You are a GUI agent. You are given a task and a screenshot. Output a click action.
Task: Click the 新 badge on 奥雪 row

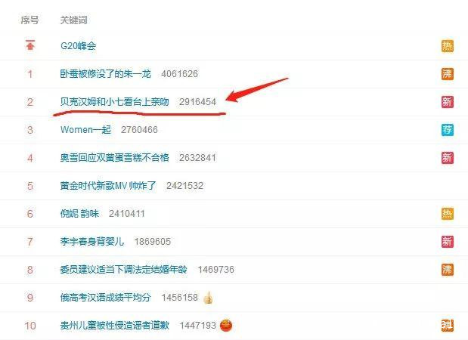point(447,157)
